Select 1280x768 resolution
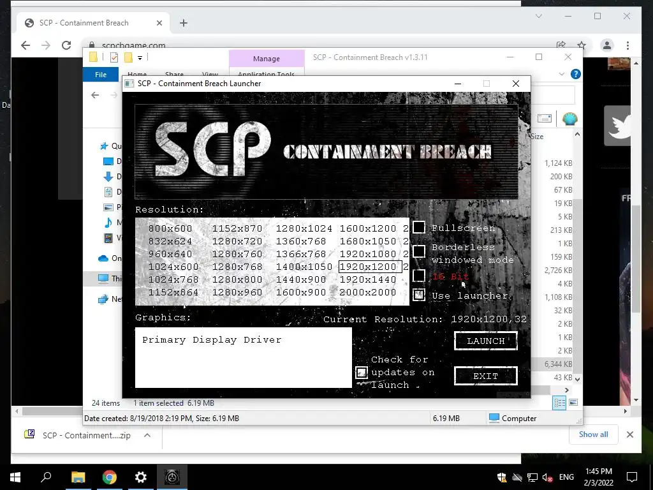 [x=237, y=267]
